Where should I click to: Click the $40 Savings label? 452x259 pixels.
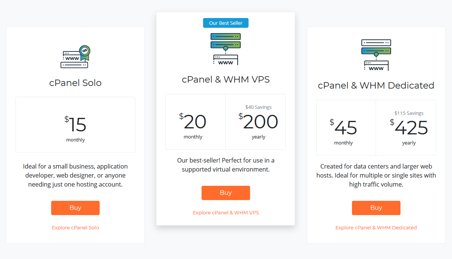tap(258, 107)
